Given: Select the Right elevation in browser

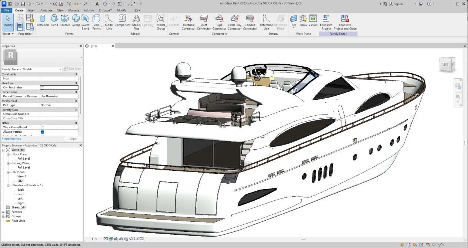Looking at the screenshot, I should pos(21,203).
